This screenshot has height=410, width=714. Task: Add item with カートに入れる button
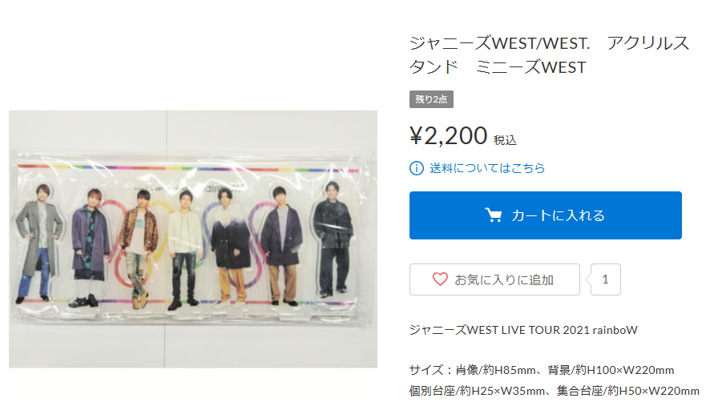click(545, 215)
